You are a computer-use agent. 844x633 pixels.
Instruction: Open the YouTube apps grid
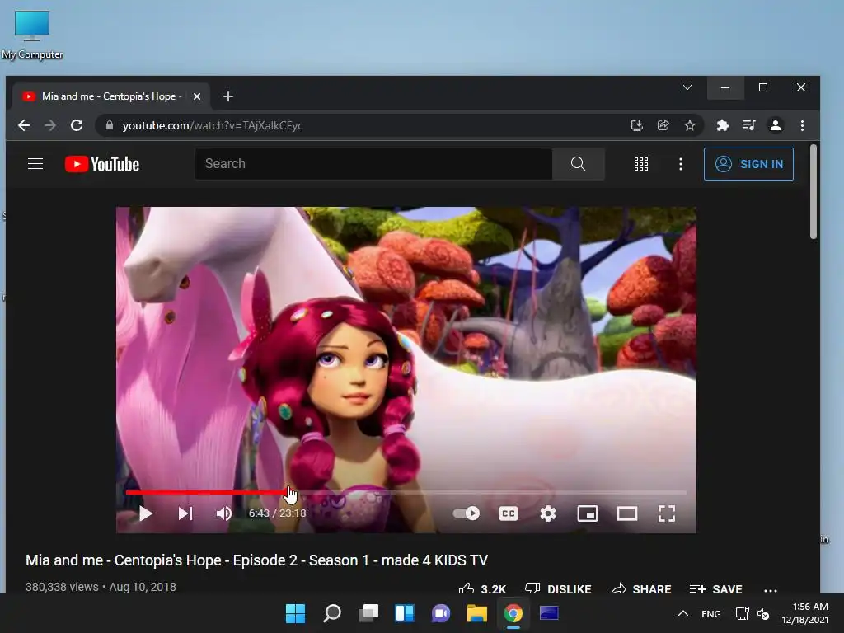point(641,164)
